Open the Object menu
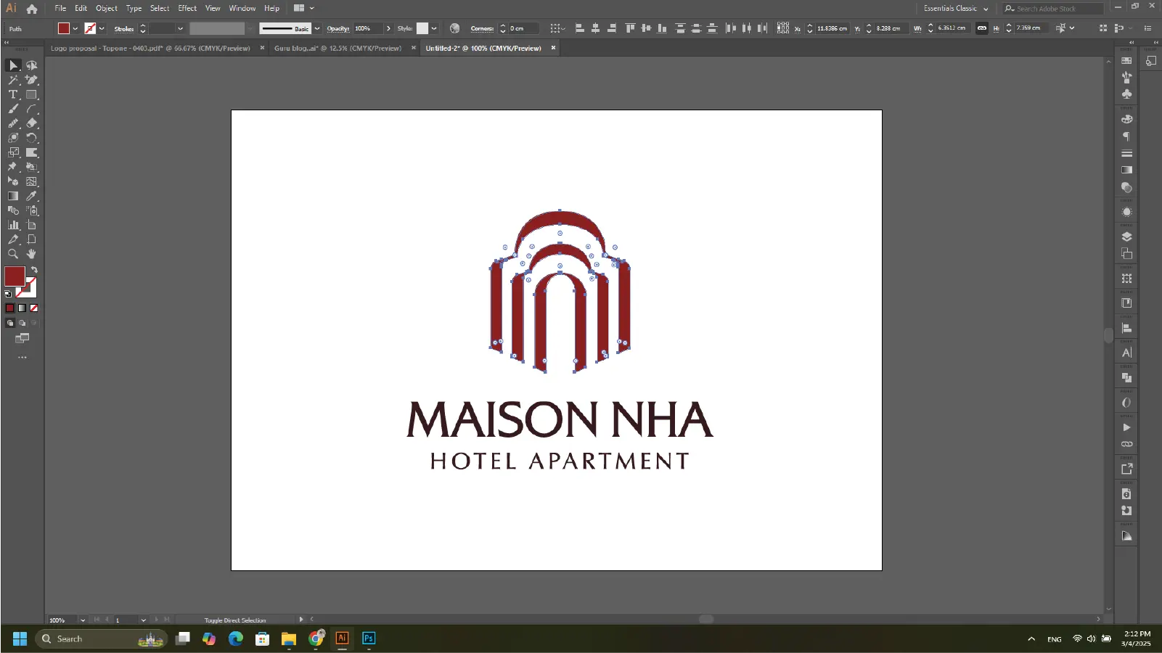 [106, 9]
